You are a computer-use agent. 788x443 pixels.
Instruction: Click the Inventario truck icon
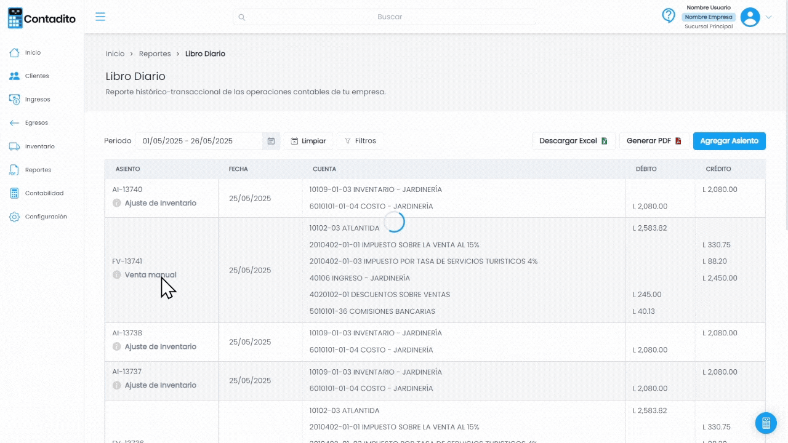click(15, 146)
